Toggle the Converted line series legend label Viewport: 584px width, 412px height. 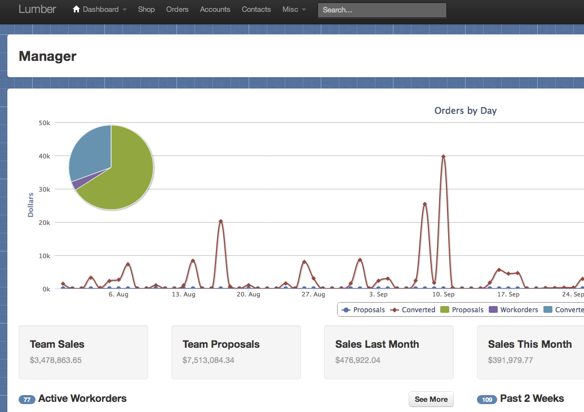coord(418,310)
